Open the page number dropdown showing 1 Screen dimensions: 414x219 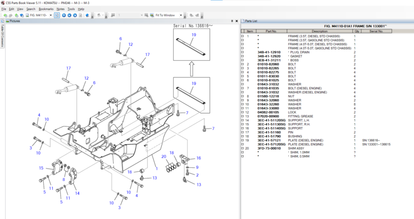coord(141,15)
